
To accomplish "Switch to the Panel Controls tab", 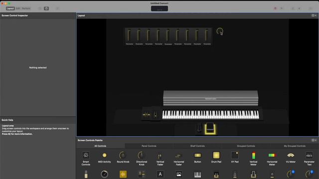I will coord(149,146).
